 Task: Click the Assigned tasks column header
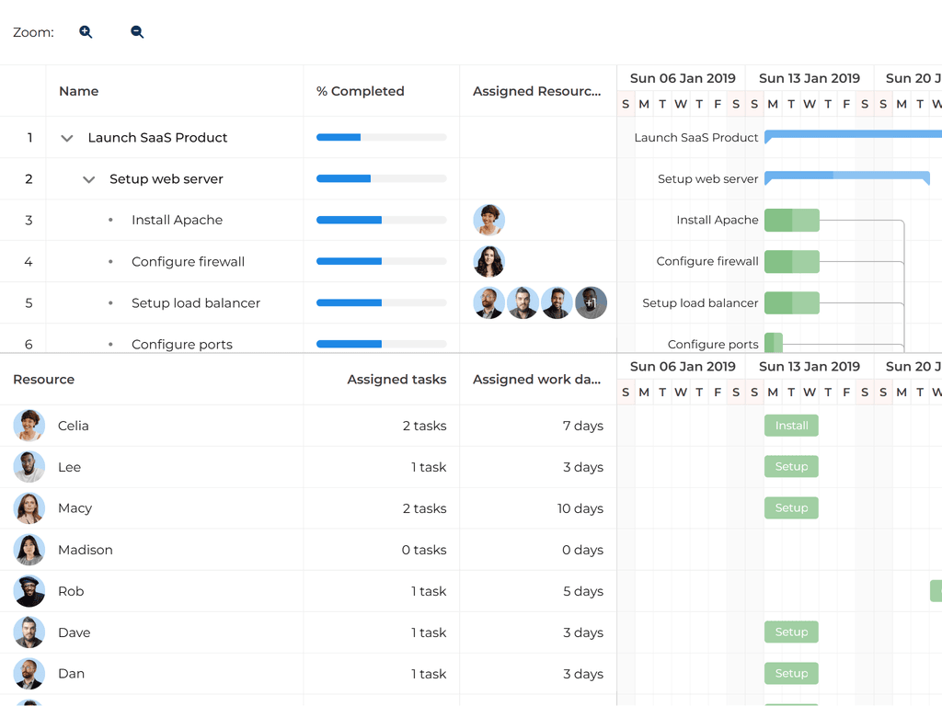(396, 379)
